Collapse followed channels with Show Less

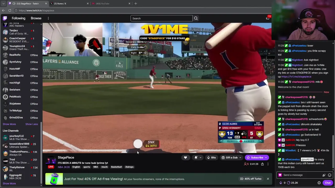point(31,124)
